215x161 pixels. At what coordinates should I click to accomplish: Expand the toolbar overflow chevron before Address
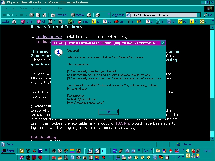109,14
